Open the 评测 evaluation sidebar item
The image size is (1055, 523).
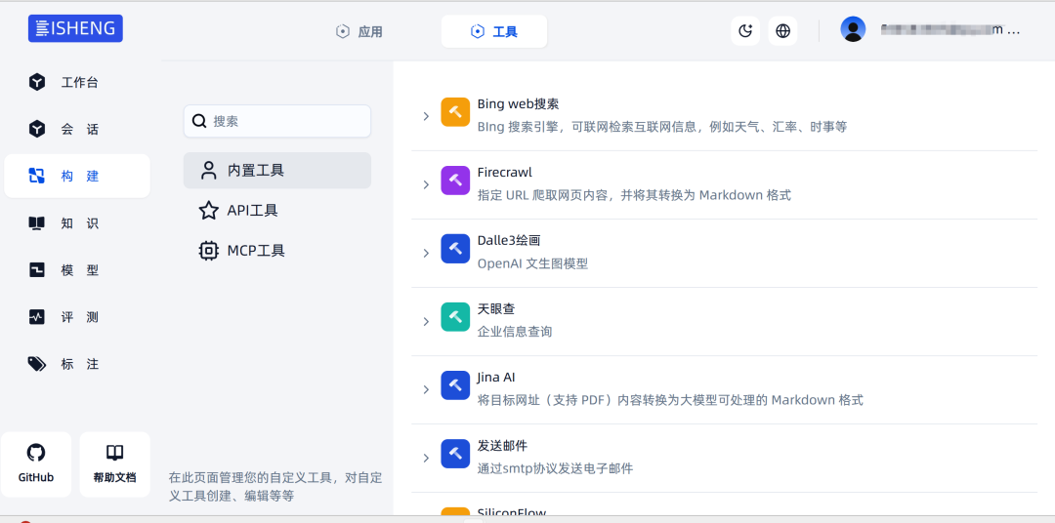(x=77, y=316)
